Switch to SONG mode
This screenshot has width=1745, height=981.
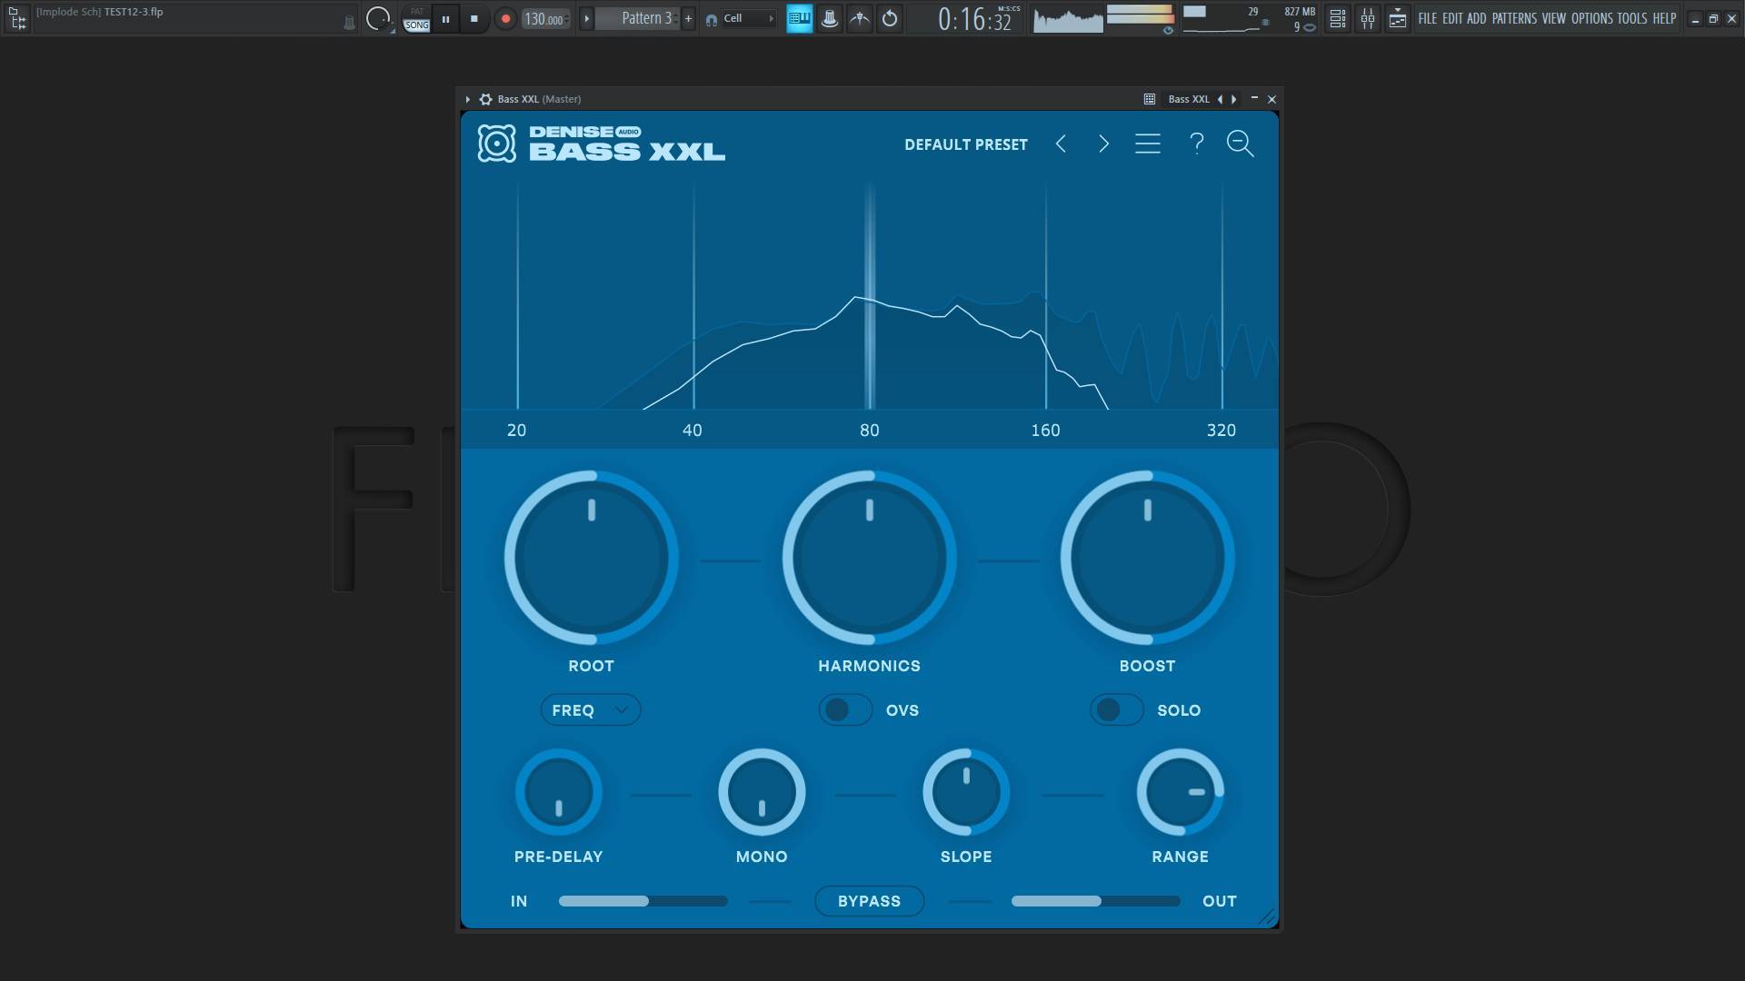pyautogui.click(x=417, y=25)
